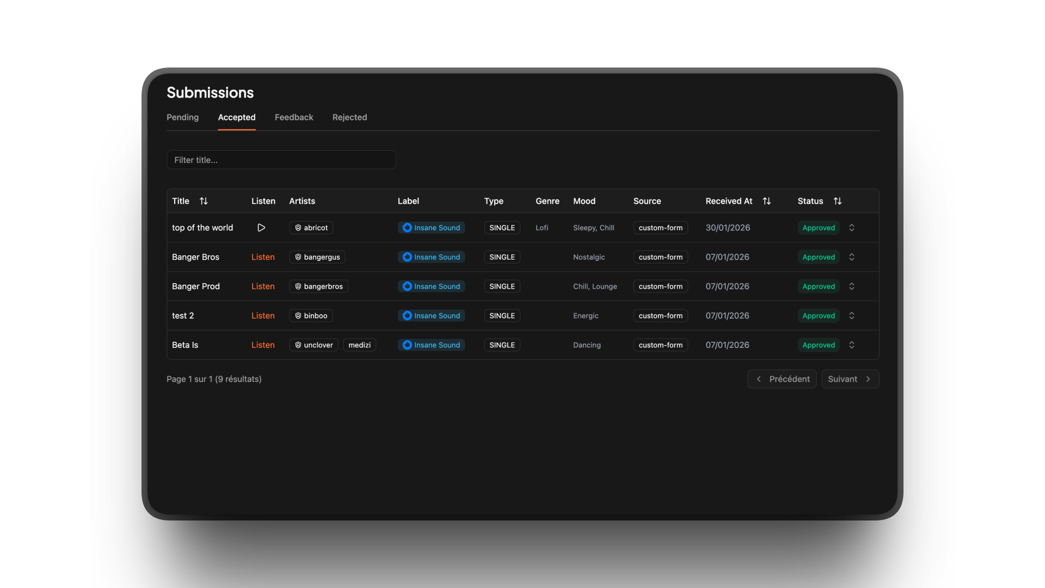Click the sort icon next to Received At
The image size is (1045, 588).
[x=767, y=201]
